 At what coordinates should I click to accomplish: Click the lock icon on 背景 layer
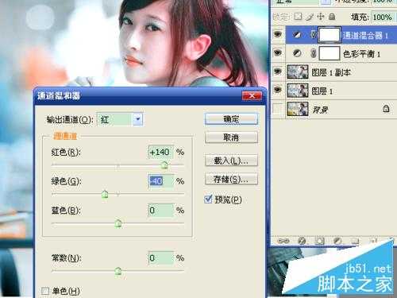click(386, 109)
